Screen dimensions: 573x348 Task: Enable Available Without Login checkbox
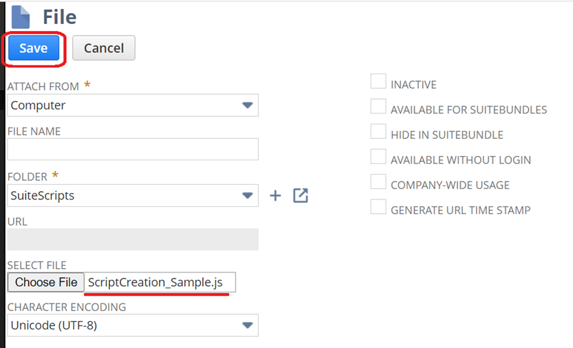pos(378,157)
